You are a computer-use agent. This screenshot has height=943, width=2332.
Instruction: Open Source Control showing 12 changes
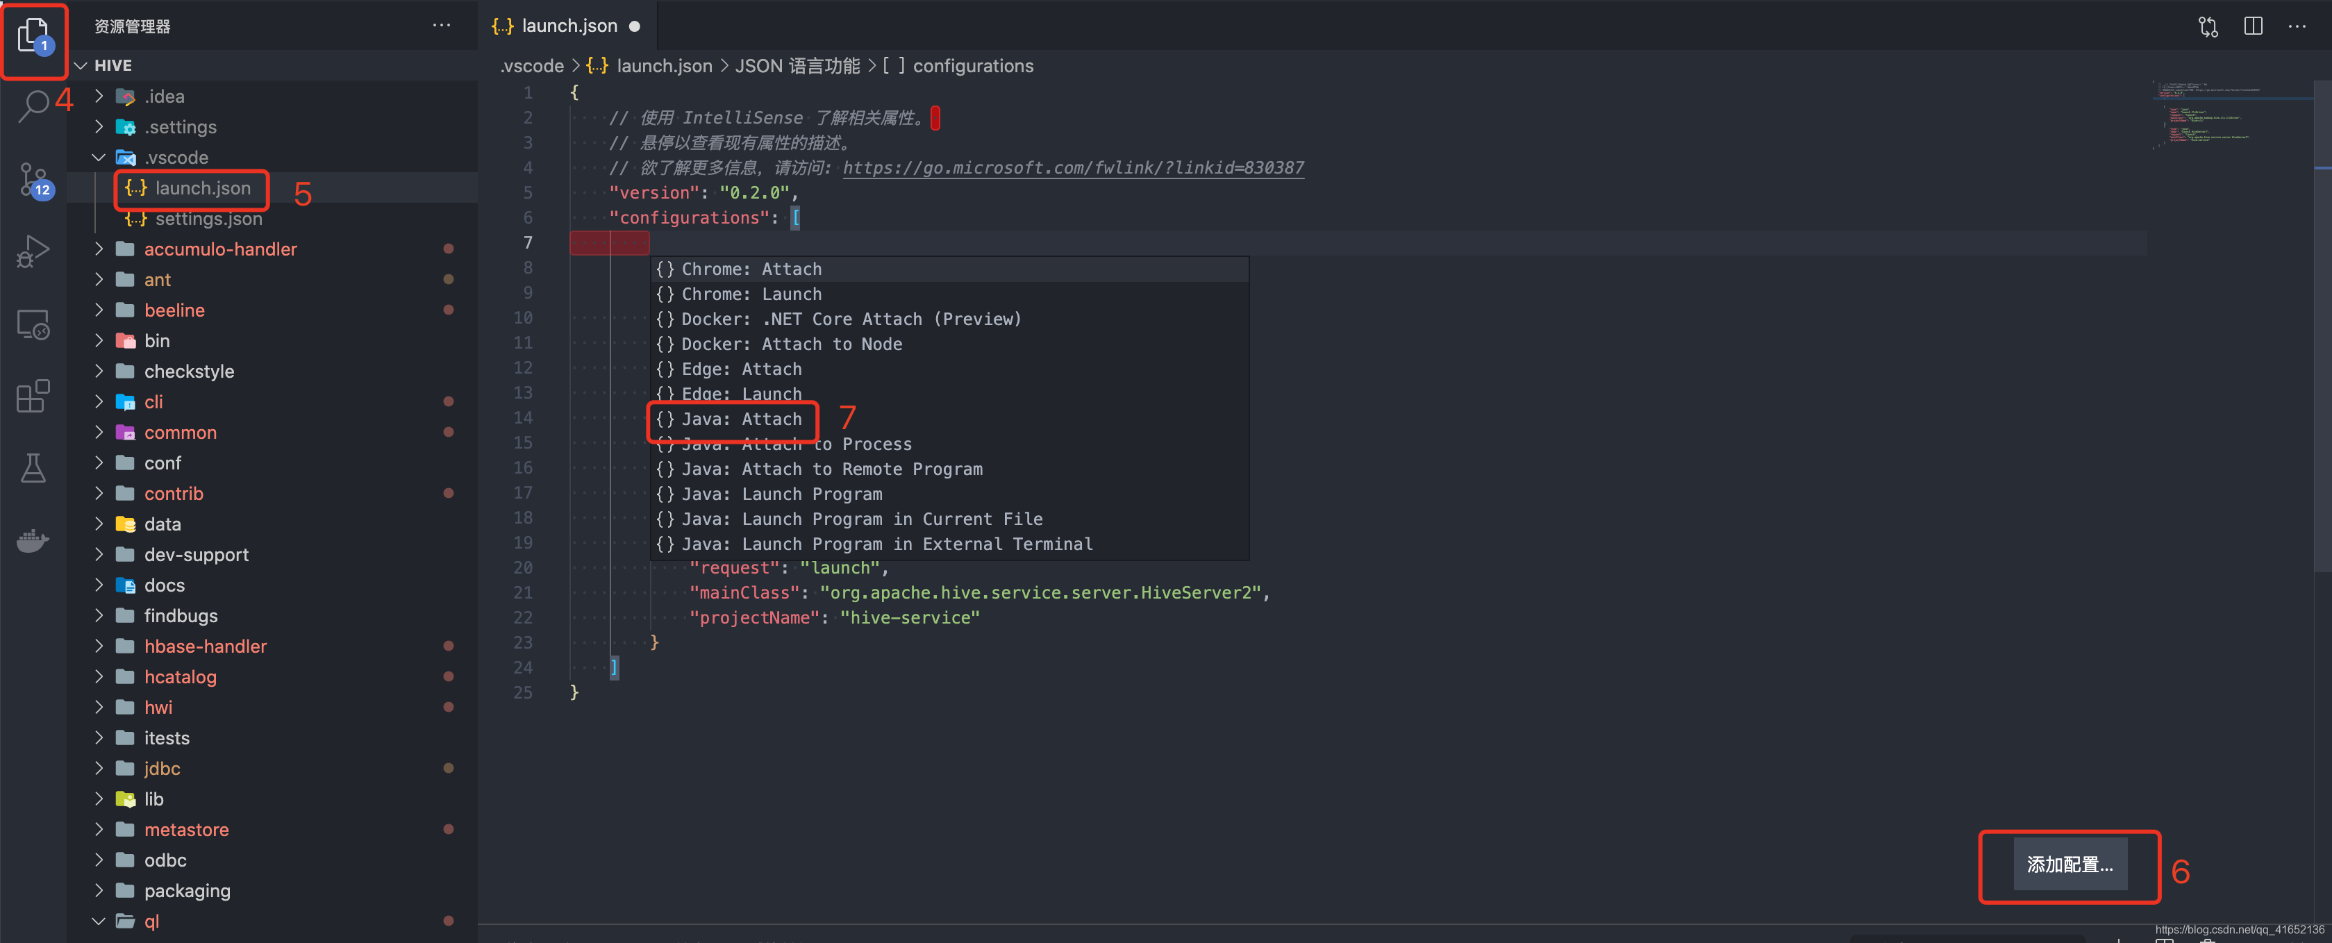point(33,179)
